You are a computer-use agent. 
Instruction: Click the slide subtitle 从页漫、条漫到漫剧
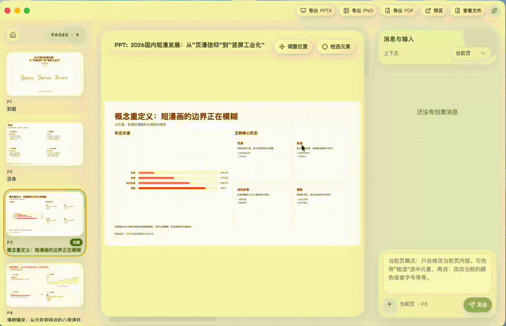pyautogui.click(x=140, y=125)
